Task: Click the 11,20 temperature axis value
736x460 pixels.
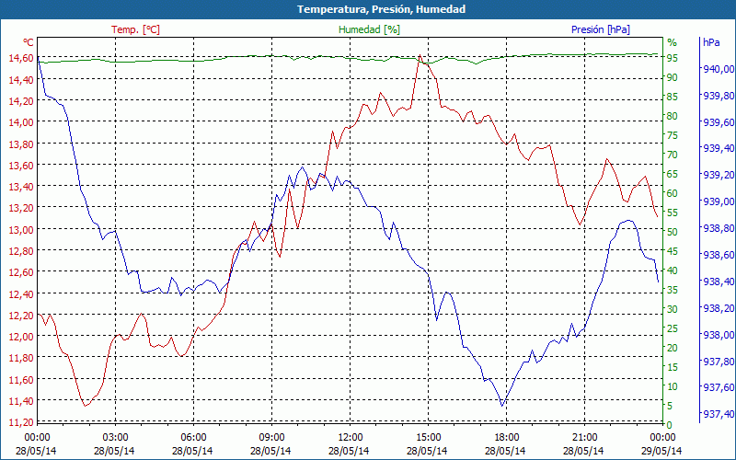Action: 21,422
